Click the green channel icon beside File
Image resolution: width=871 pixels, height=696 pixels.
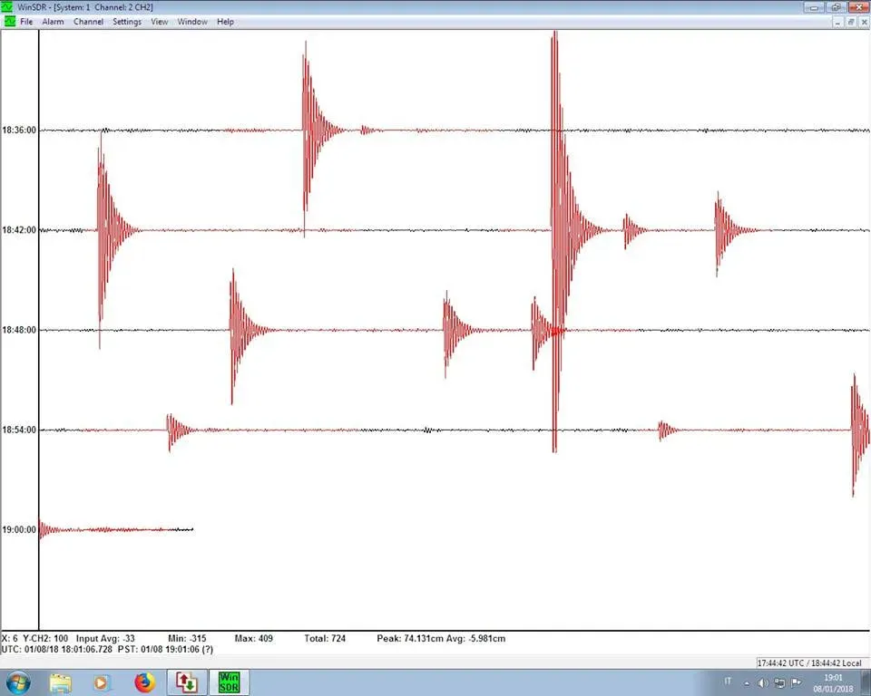pos(10,22)
